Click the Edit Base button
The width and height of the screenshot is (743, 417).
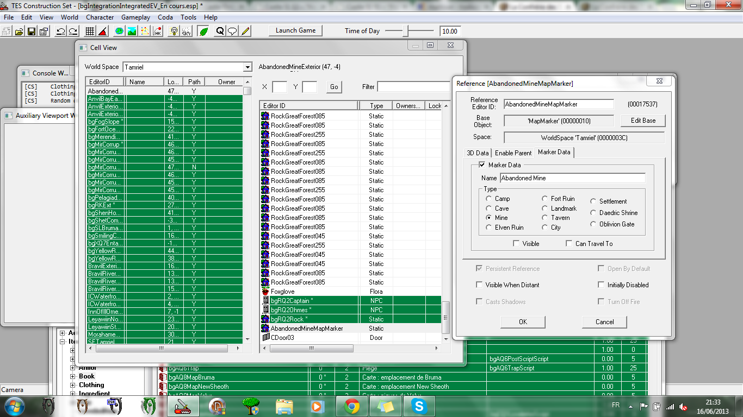click(643, 121)
